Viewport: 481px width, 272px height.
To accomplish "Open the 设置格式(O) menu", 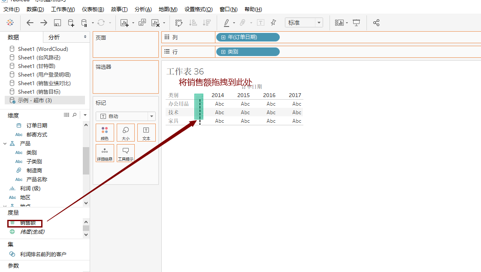I will [199, 9].
